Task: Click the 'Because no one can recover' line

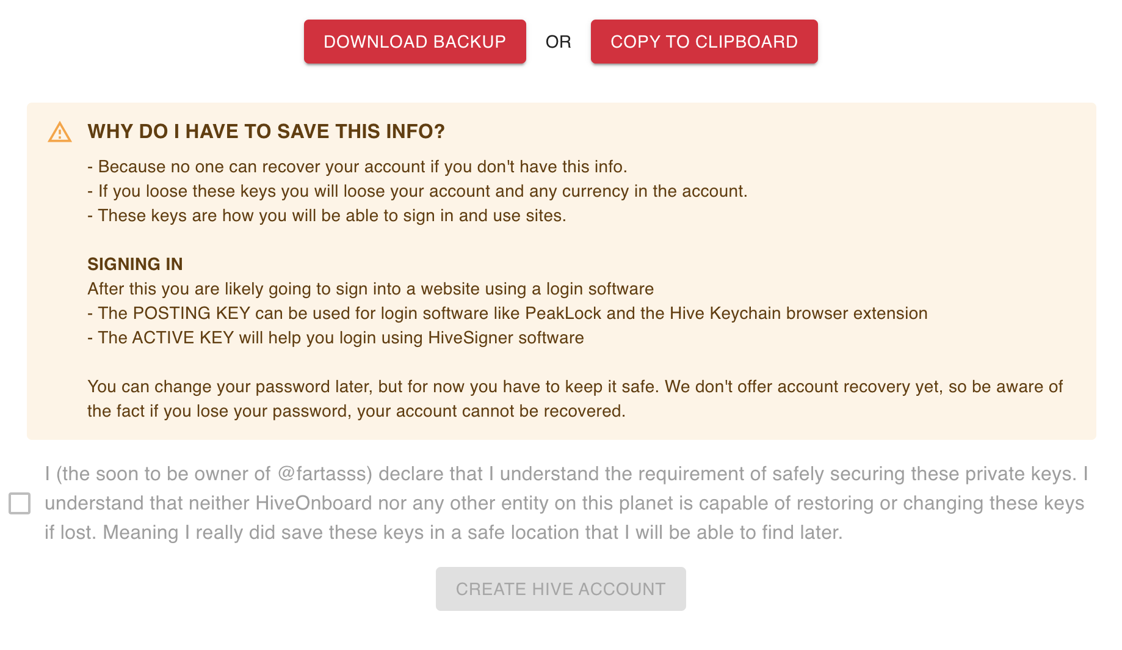Action: (357, 167)
